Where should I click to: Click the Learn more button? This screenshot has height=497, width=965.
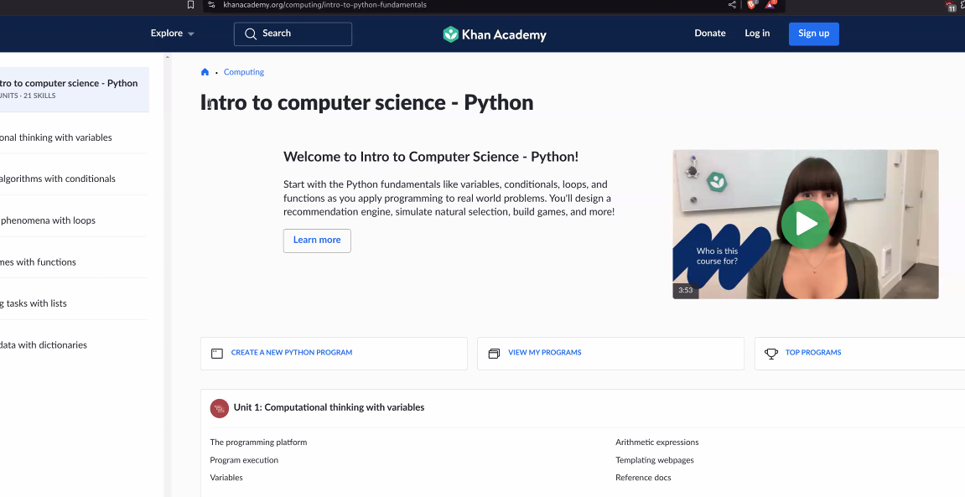coord(317,241)
